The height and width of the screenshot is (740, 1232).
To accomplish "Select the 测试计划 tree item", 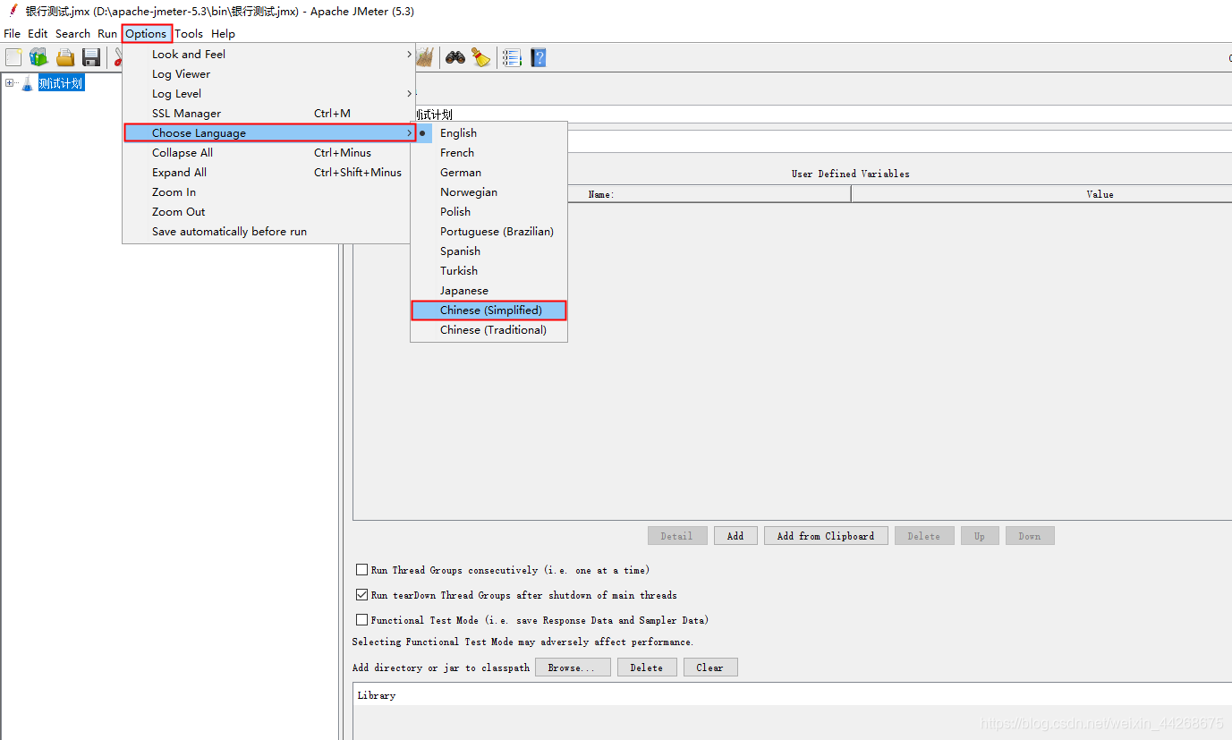I will click(61, 83).
